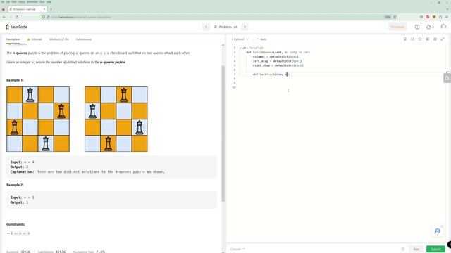Click the Example 1: heading

(x=15, y=80)
